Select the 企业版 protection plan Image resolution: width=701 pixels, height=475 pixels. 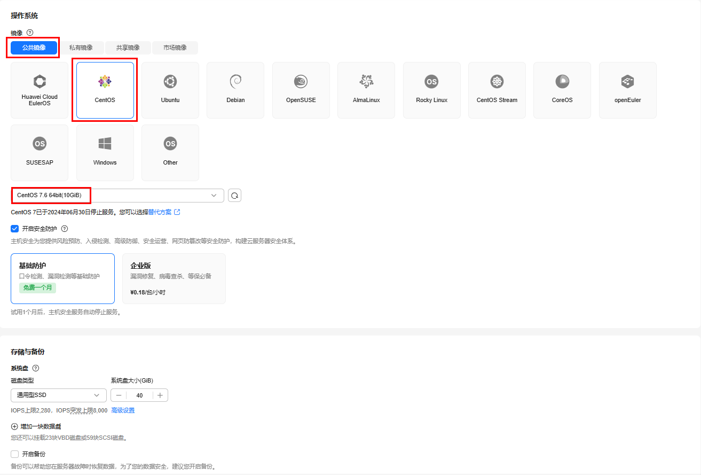click(x=174, y=278)
